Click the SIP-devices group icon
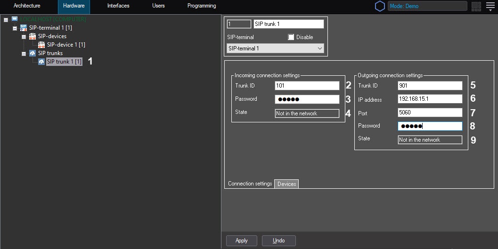Image resolution: width=498 pixels, height=249 pixels. pos(33,36)
